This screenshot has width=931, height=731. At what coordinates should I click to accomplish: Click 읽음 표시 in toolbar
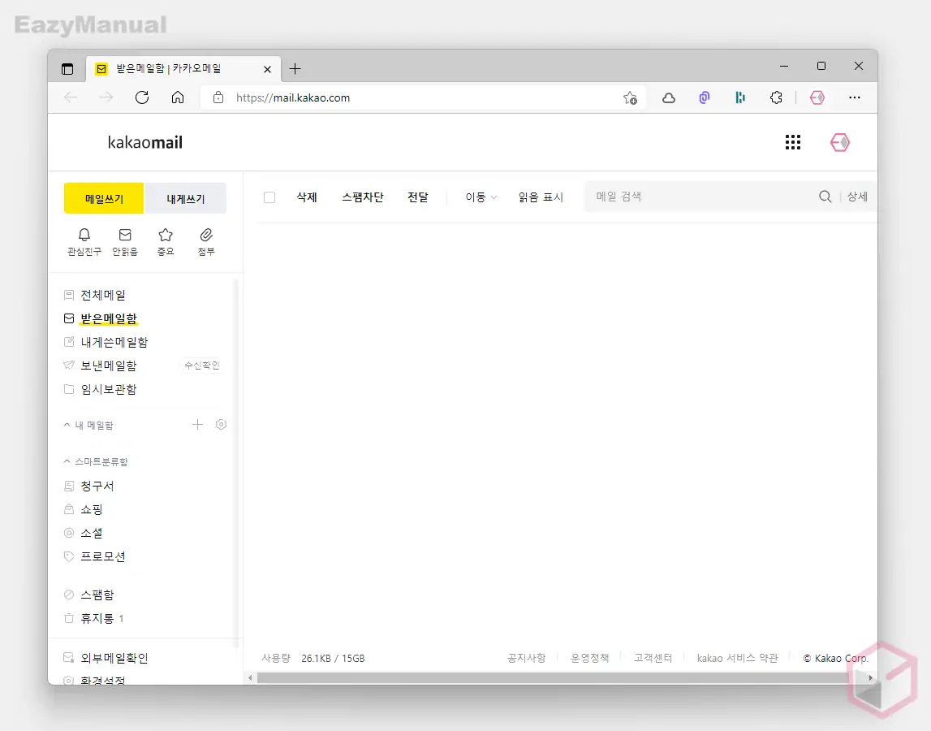click(541, 197)
